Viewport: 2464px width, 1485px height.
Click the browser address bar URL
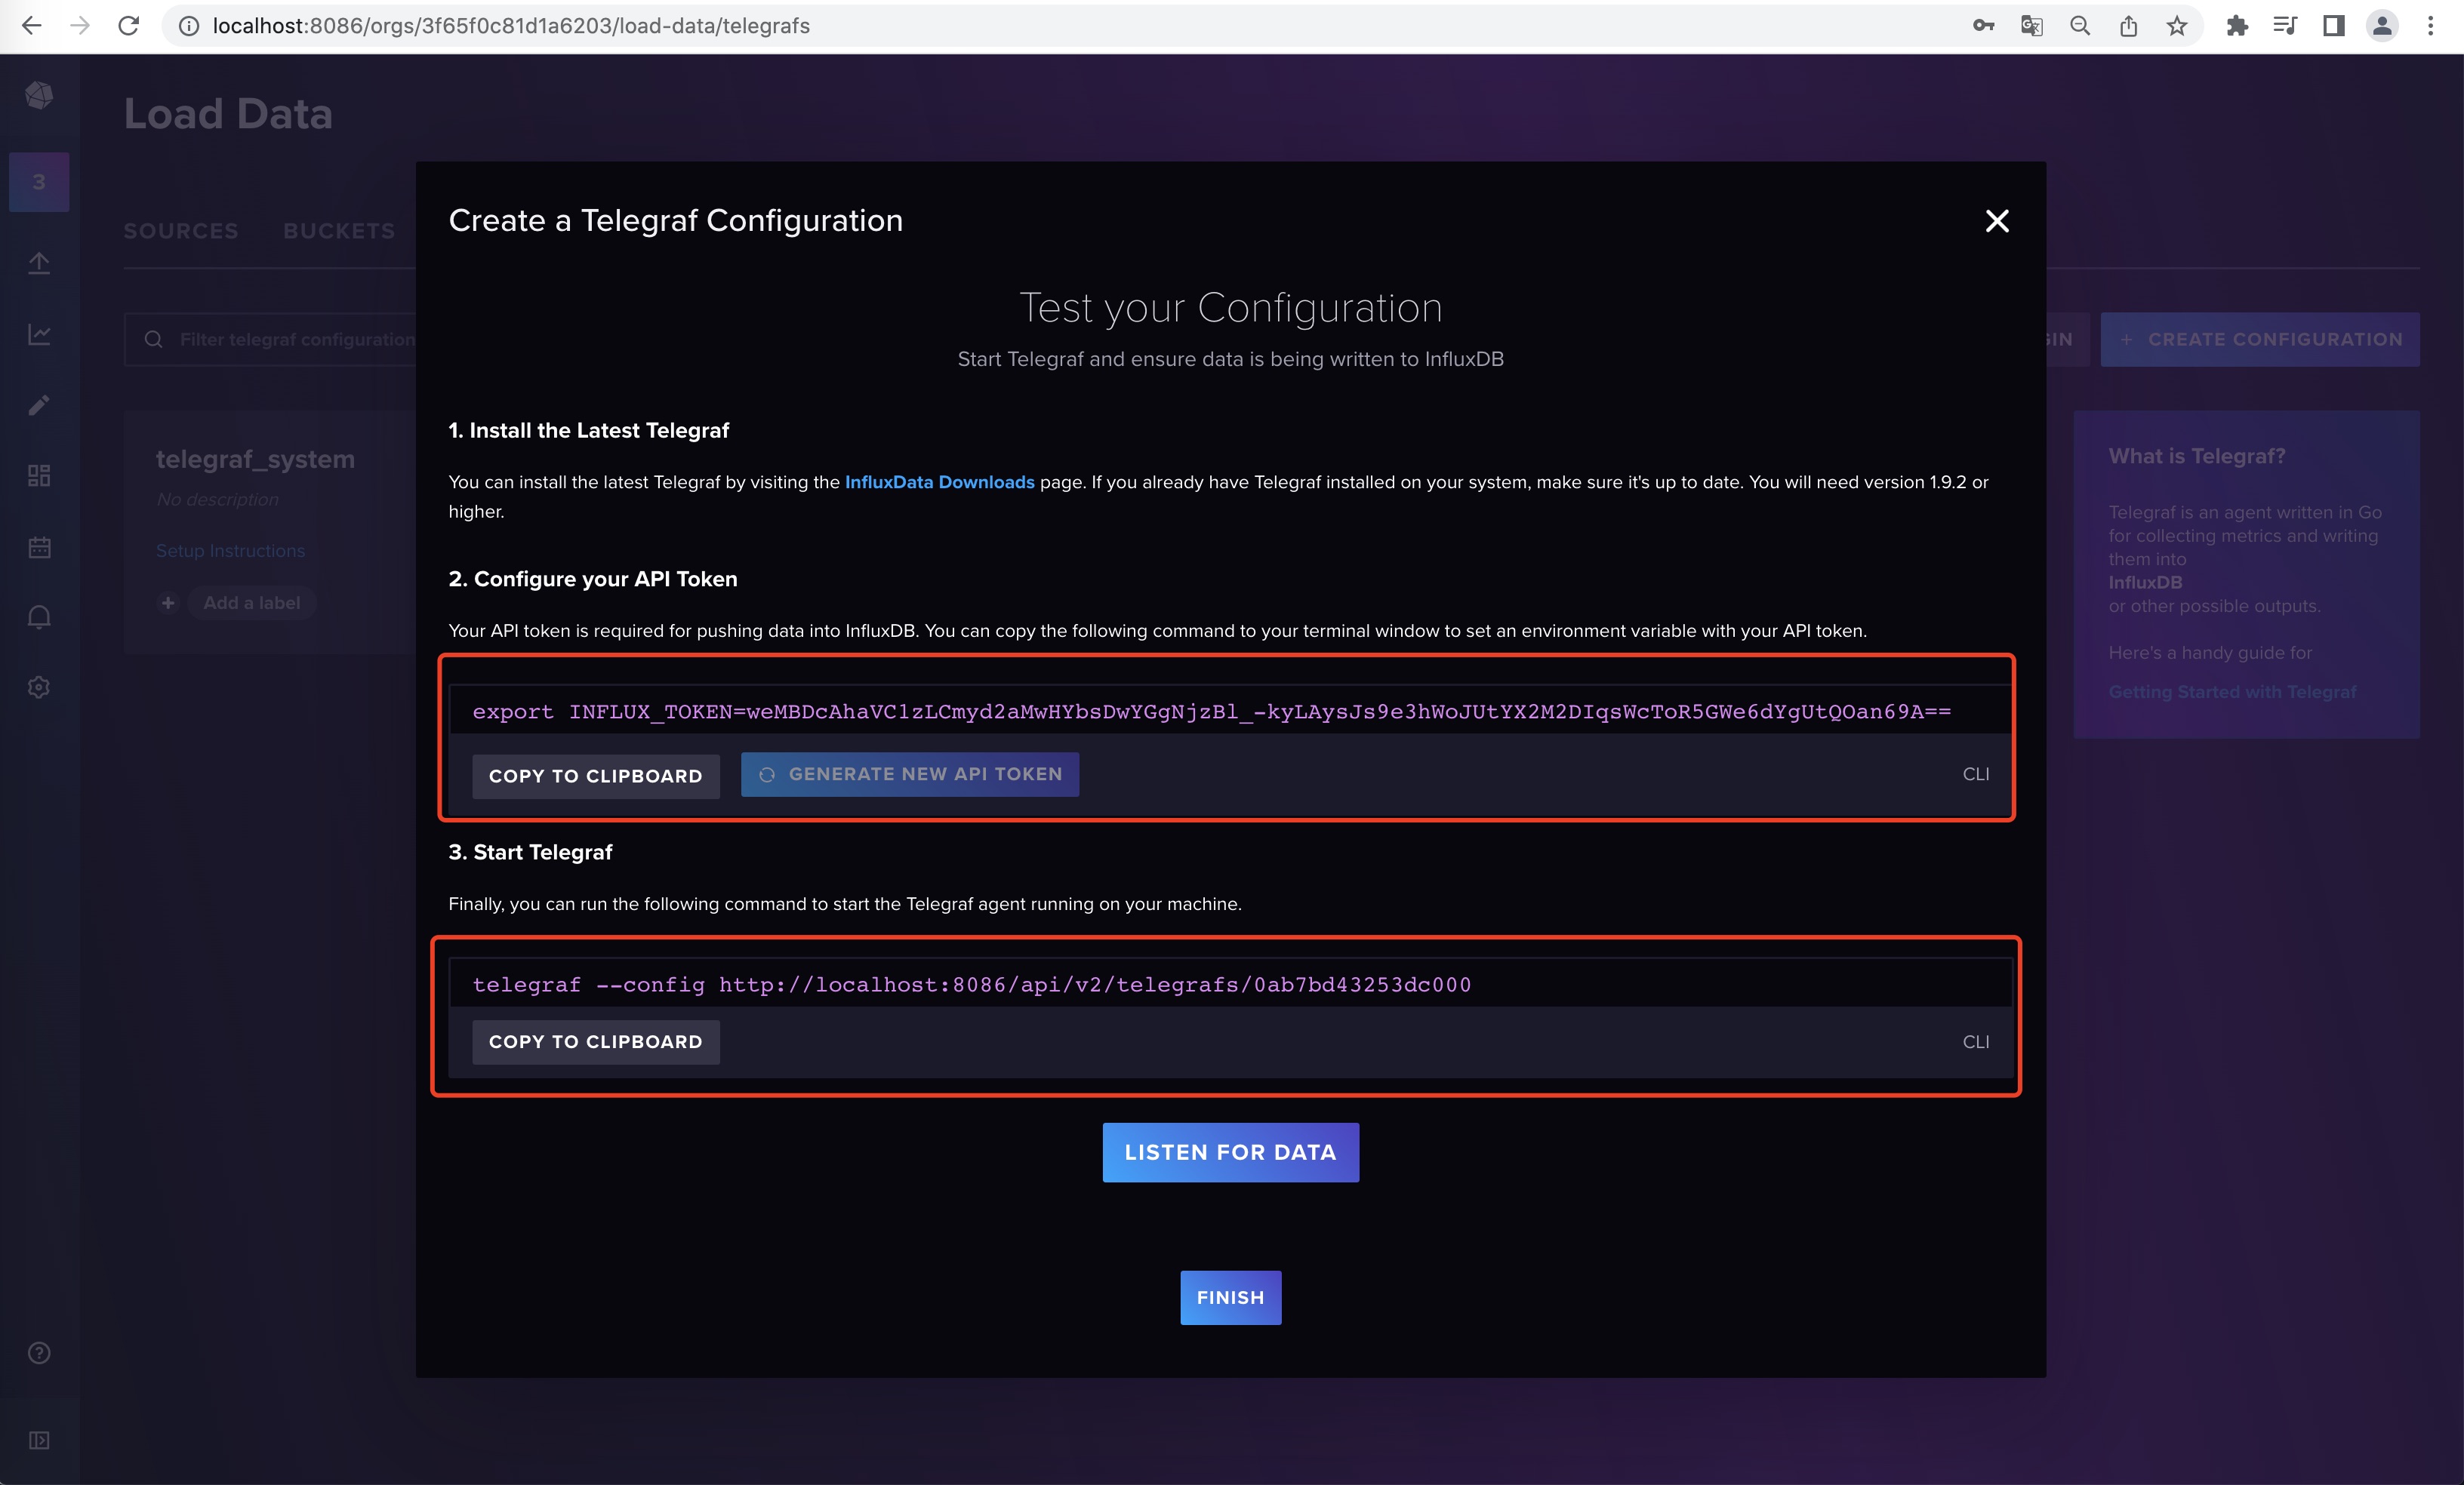point(511,26)
